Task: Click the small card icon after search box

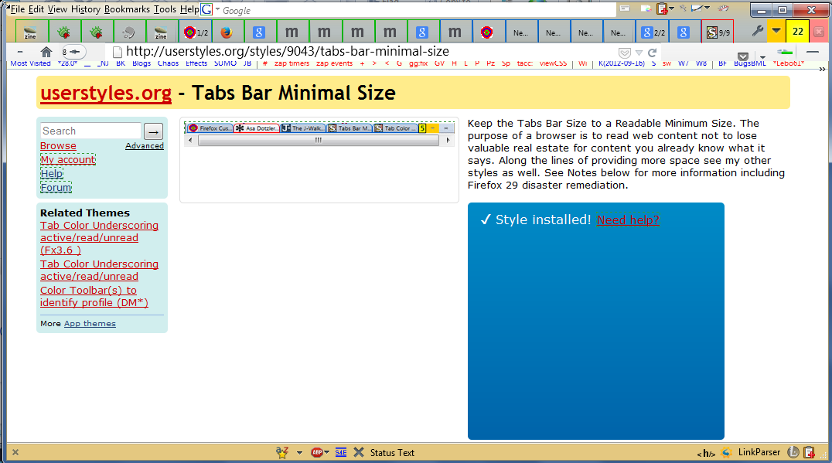Action: (625, 8)
